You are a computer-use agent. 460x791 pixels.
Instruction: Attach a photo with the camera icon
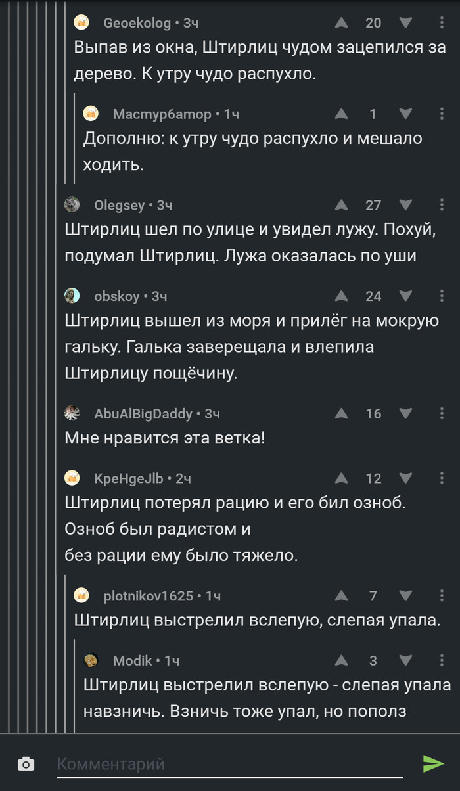point(26,764)
